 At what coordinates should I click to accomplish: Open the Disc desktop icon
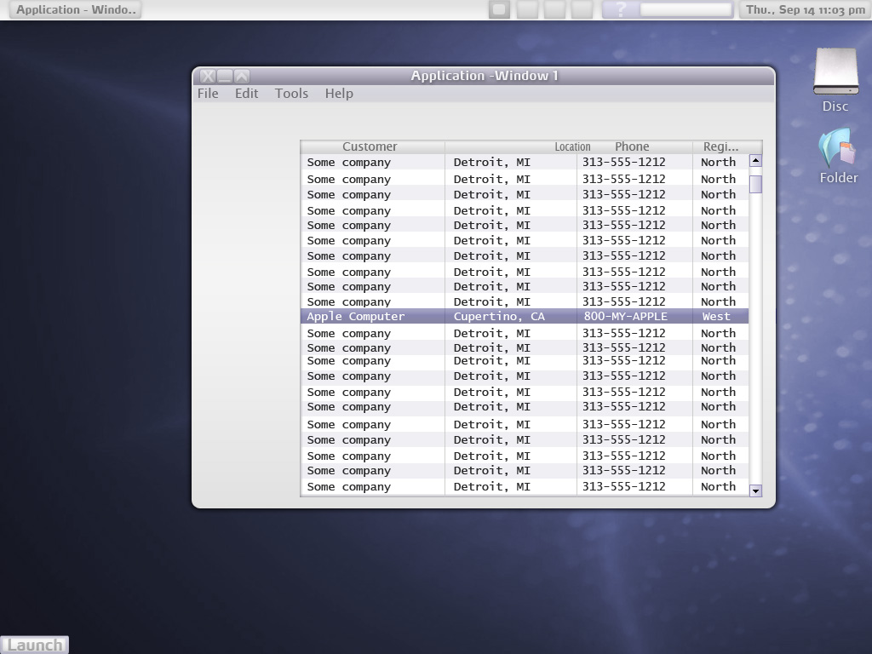click(x=835, y=80)
